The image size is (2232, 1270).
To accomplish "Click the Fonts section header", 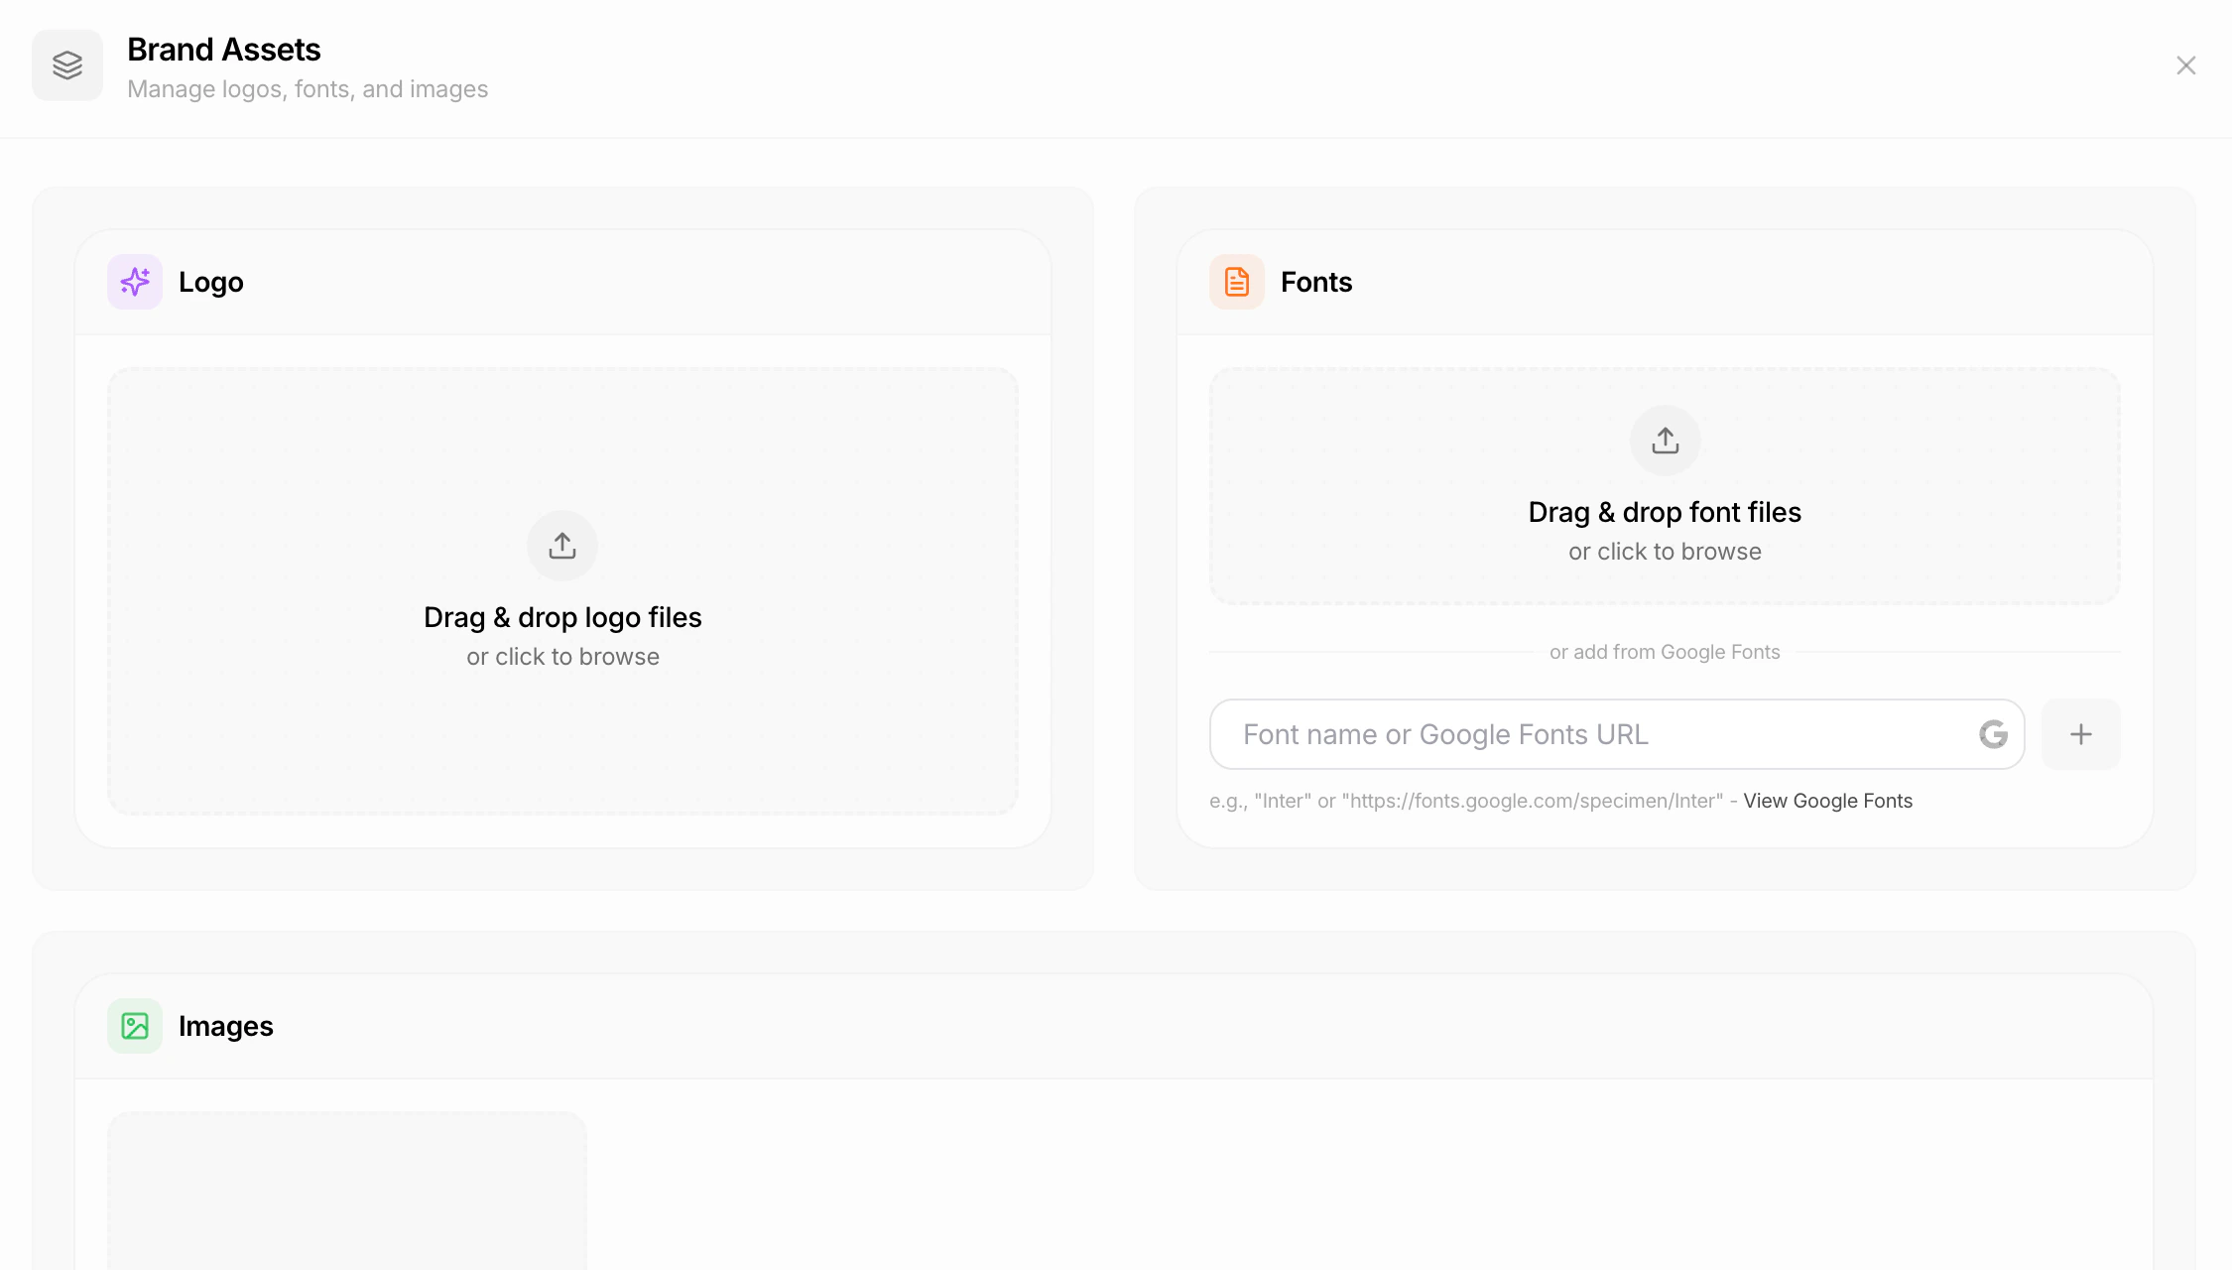I will pyautogui.click(x=1316, y=282).
